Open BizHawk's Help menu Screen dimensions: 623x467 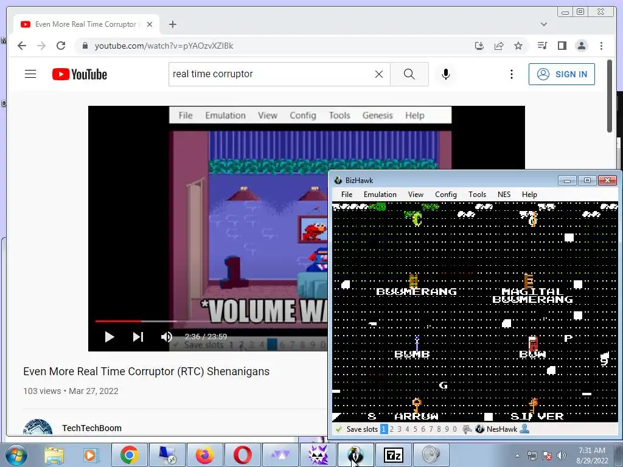click(529, 194)
